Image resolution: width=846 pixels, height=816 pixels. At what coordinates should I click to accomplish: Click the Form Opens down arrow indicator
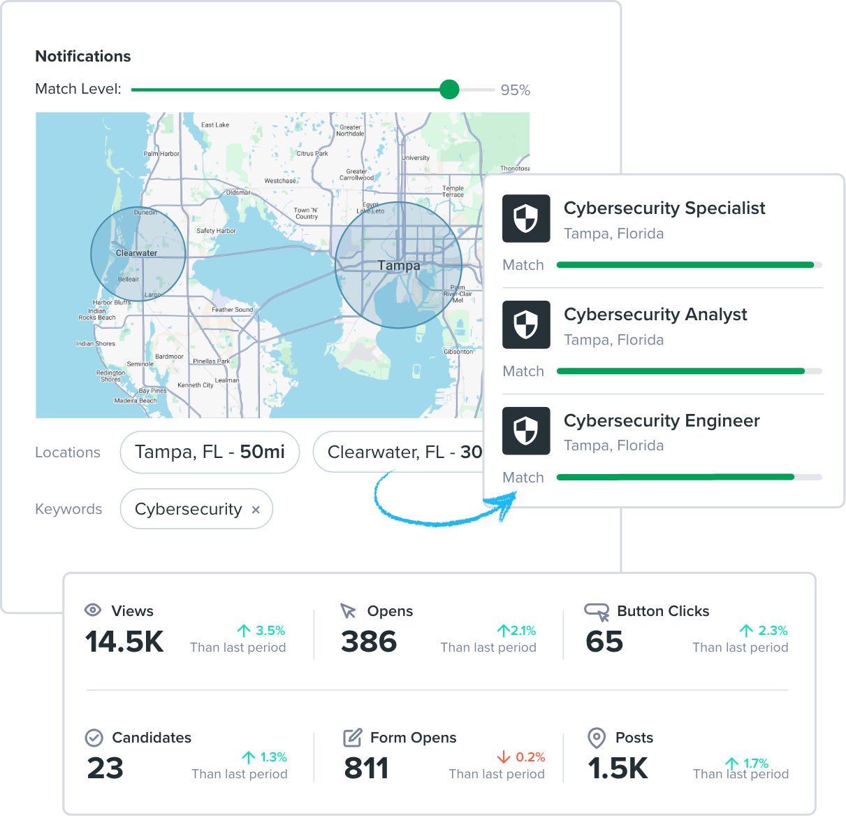tap(504, 757)
